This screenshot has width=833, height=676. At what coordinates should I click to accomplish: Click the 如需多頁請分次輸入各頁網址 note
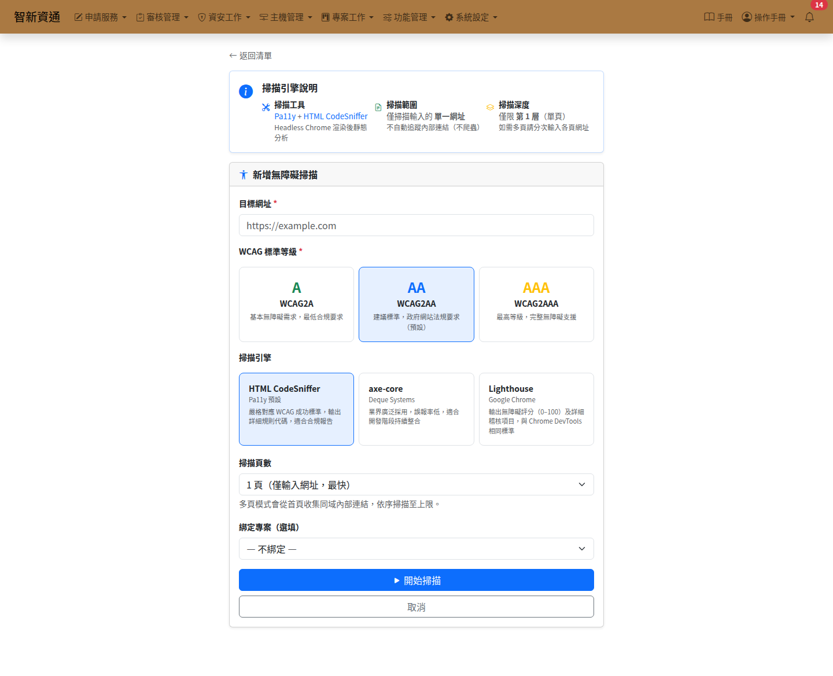coord(544,127)
